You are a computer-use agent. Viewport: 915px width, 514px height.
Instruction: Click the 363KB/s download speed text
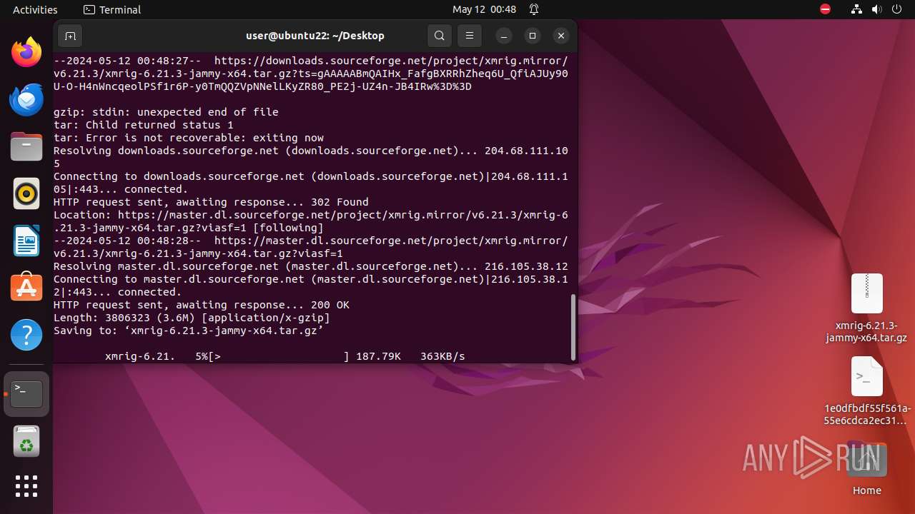(x=442, y=356)
